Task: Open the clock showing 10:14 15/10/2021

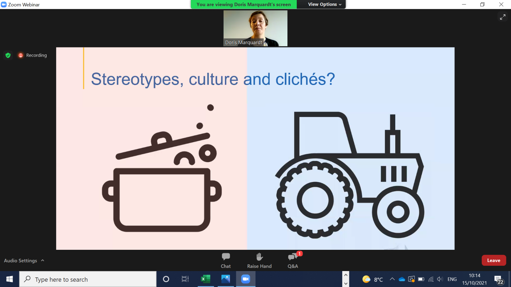Action: 474,279
